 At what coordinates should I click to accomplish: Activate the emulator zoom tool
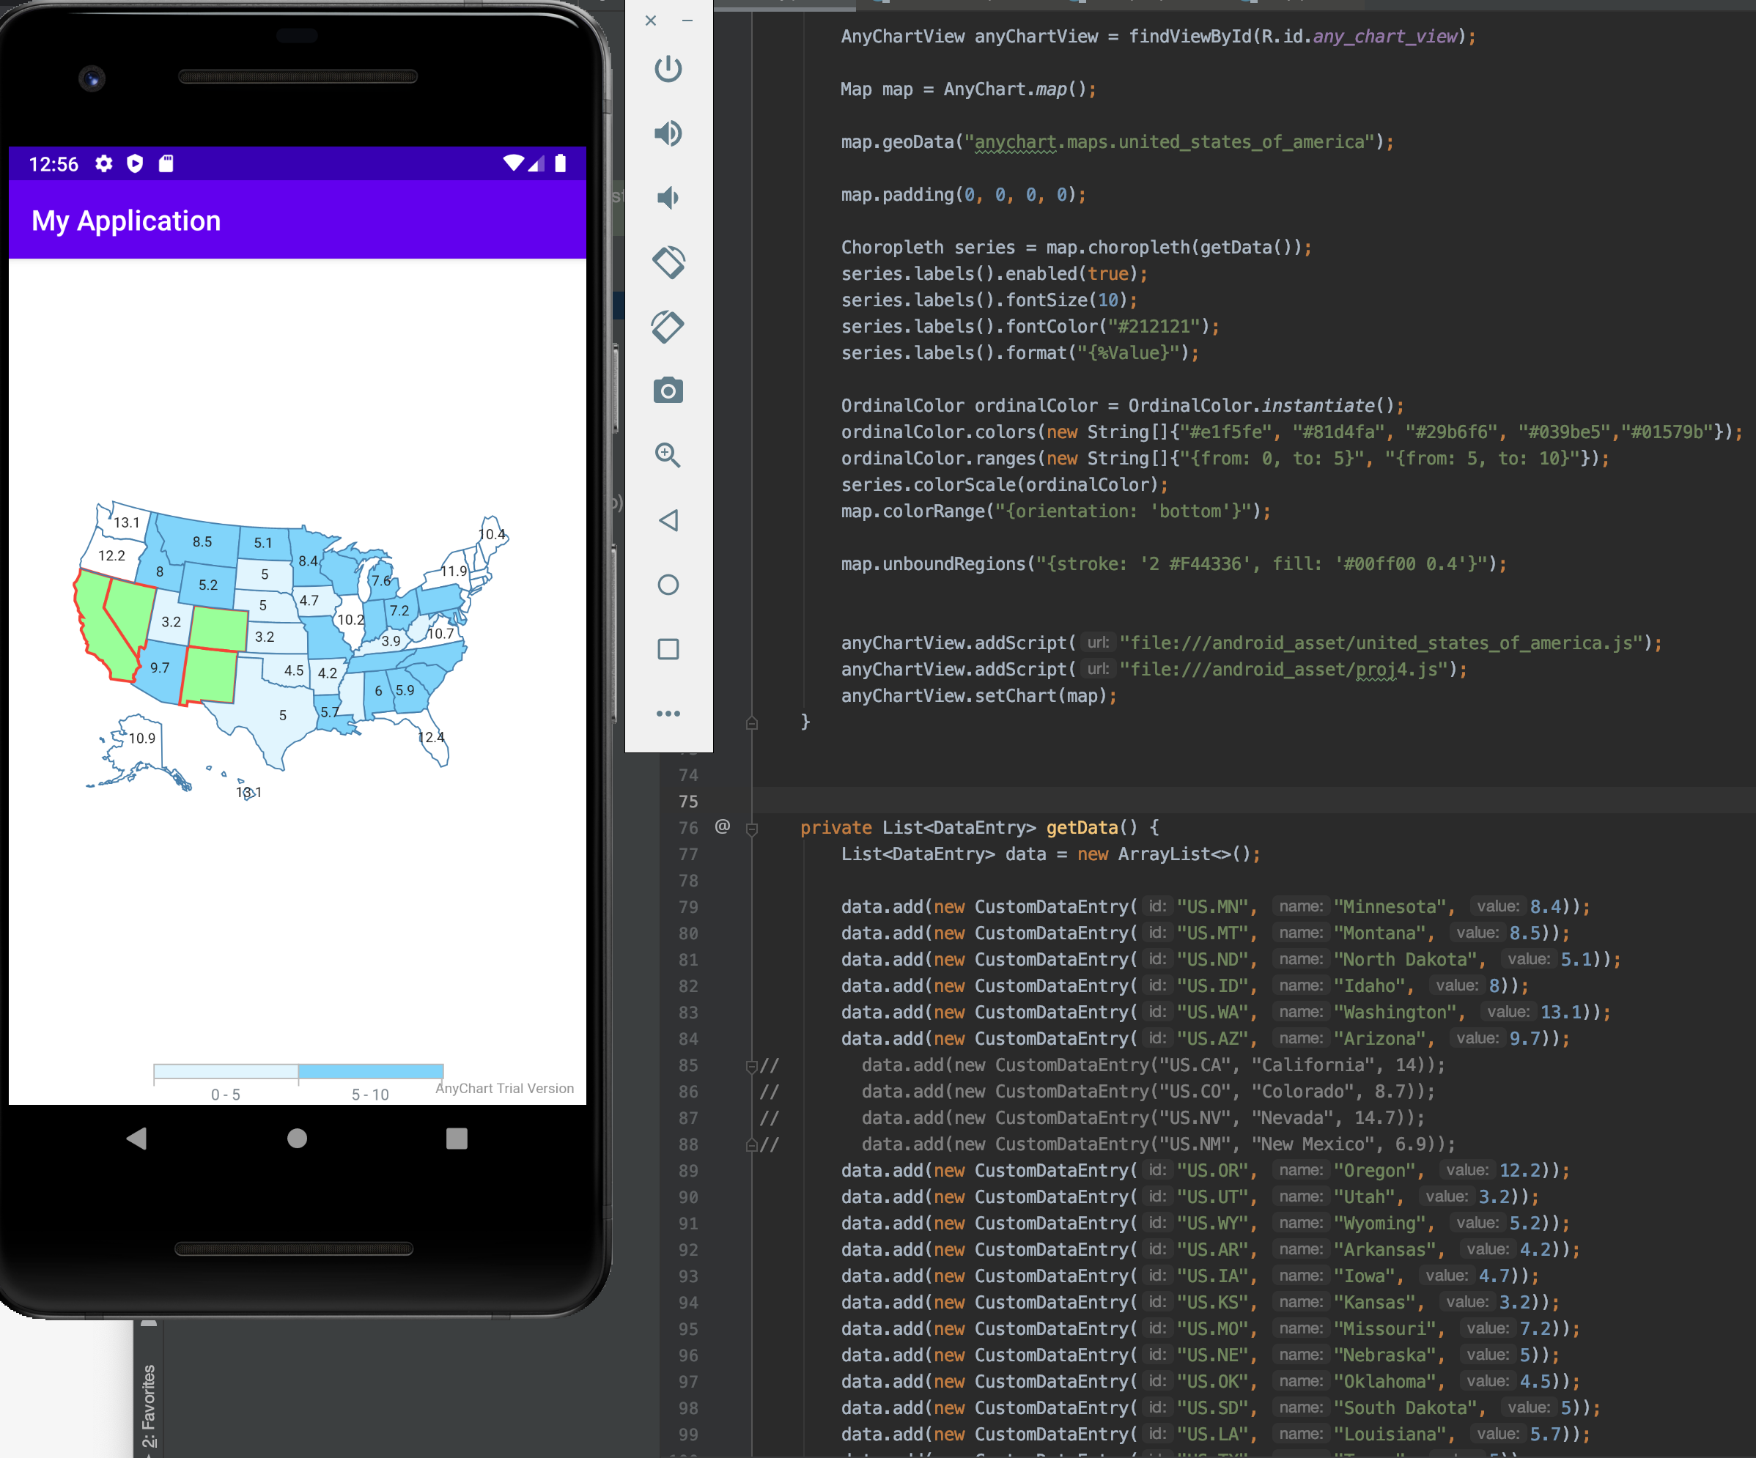tap(668, 456)
